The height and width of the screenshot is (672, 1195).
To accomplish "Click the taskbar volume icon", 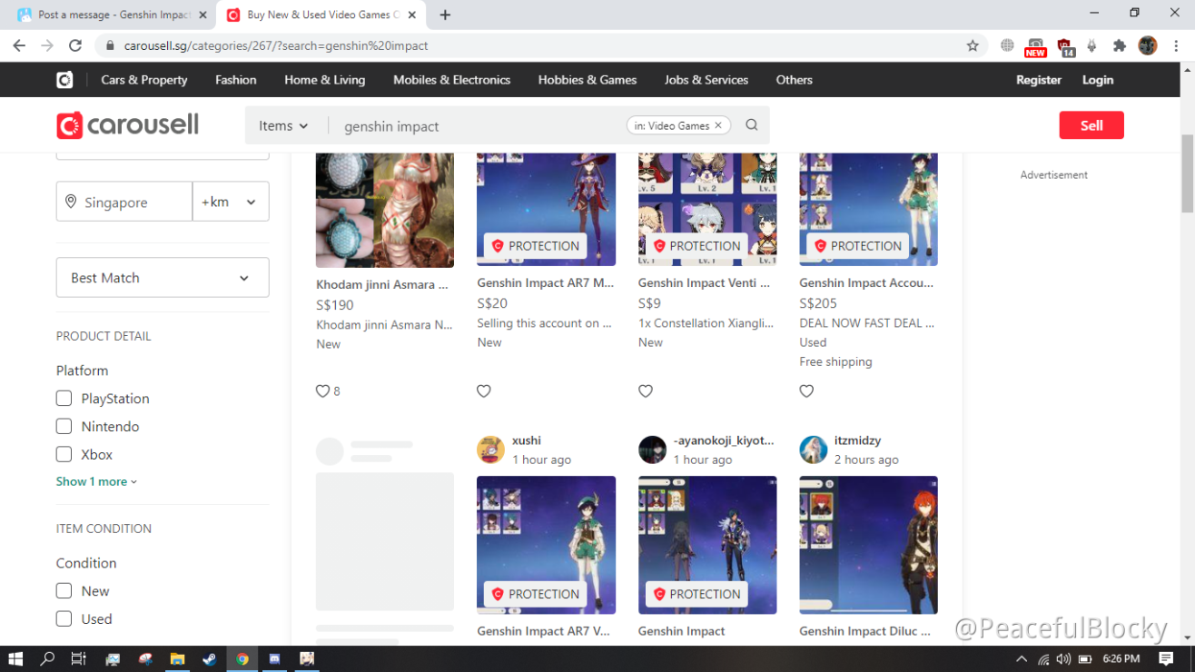I will pos(1063,658).
